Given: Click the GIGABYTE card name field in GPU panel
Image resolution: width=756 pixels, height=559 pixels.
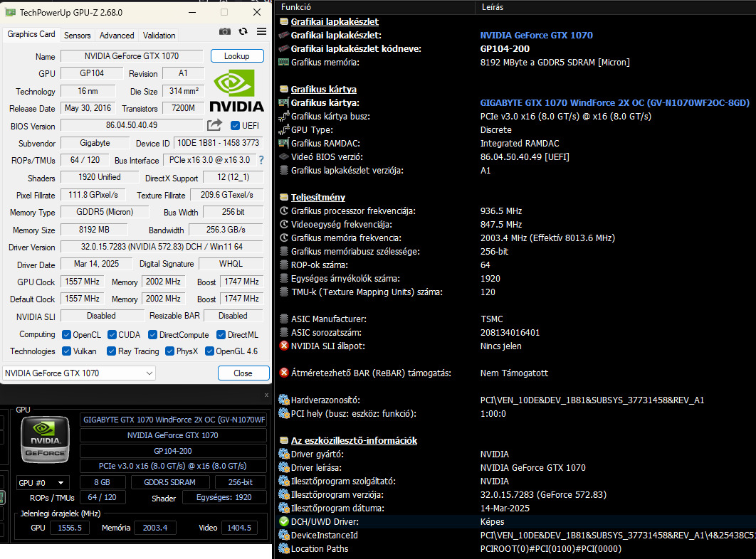Looking at the screenshot, I should tap(173, 420).
